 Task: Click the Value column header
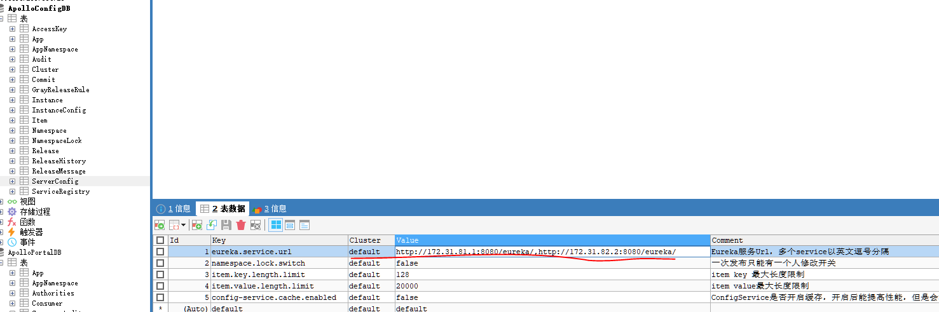coord(552,240)
